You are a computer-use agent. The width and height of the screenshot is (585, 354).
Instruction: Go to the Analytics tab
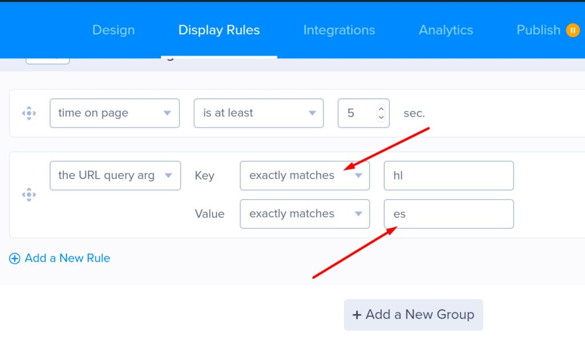pyautogui.click(x=446, y=30)
